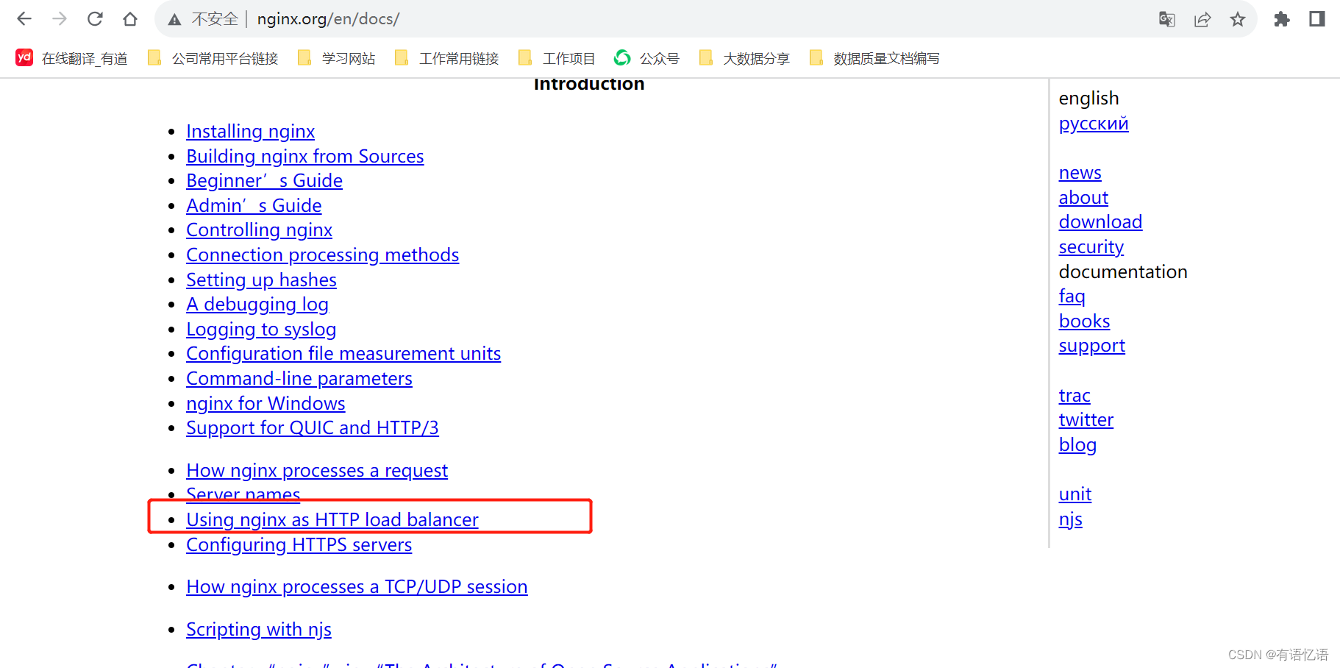
Task: Open Command-line parameters link
Action: 299,379
